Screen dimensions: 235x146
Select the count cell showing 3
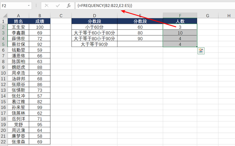coord(180,27)
